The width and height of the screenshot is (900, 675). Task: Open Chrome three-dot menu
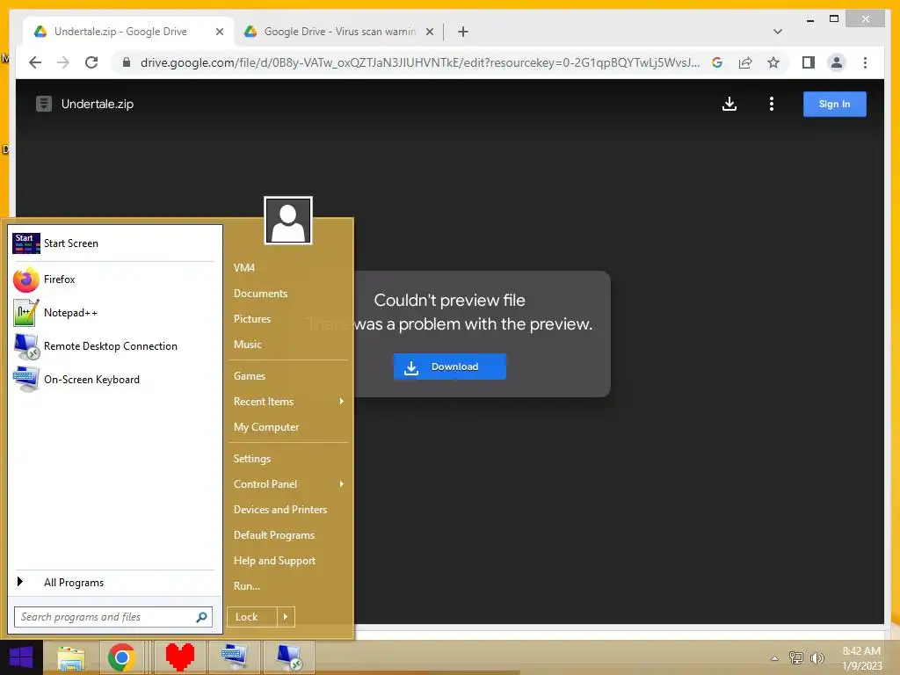[865, 62]
